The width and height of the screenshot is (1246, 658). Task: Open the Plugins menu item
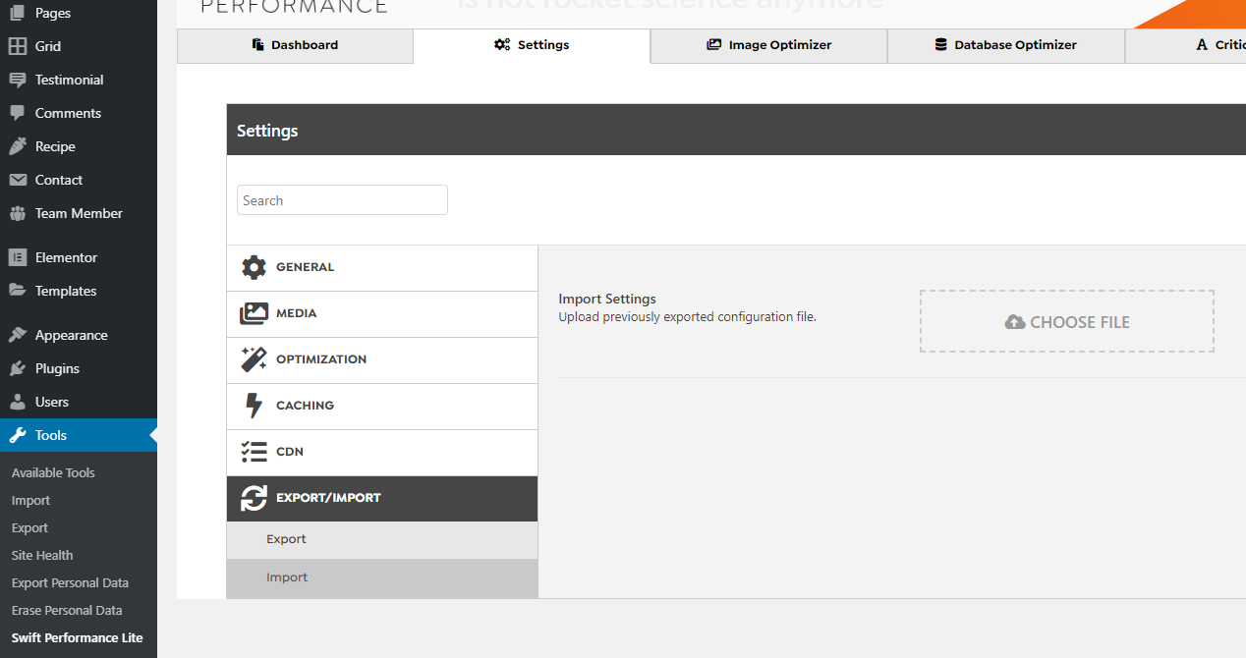79,368
